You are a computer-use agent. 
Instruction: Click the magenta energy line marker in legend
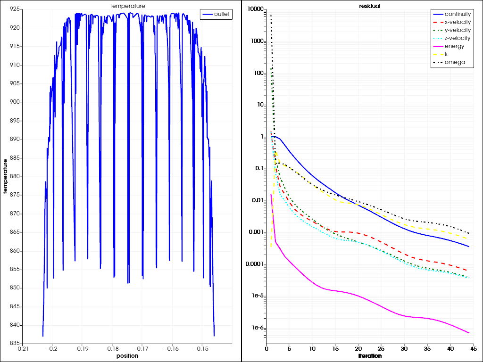click(x=438, y=46)
